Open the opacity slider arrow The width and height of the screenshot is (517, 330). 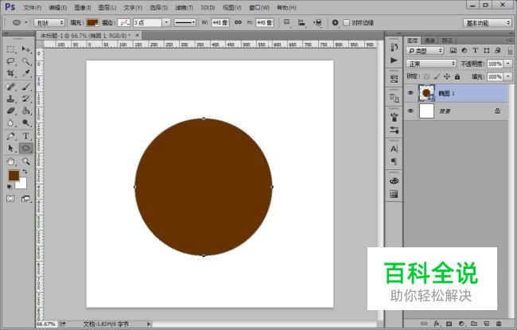pos(508,64)
